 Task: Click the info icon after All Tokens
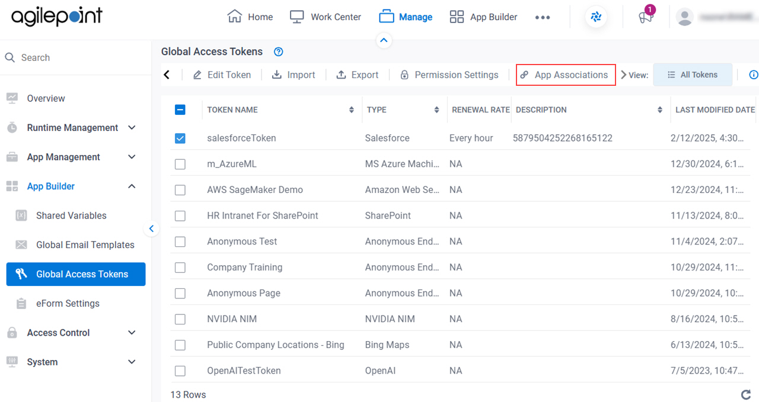pos(754,75)
